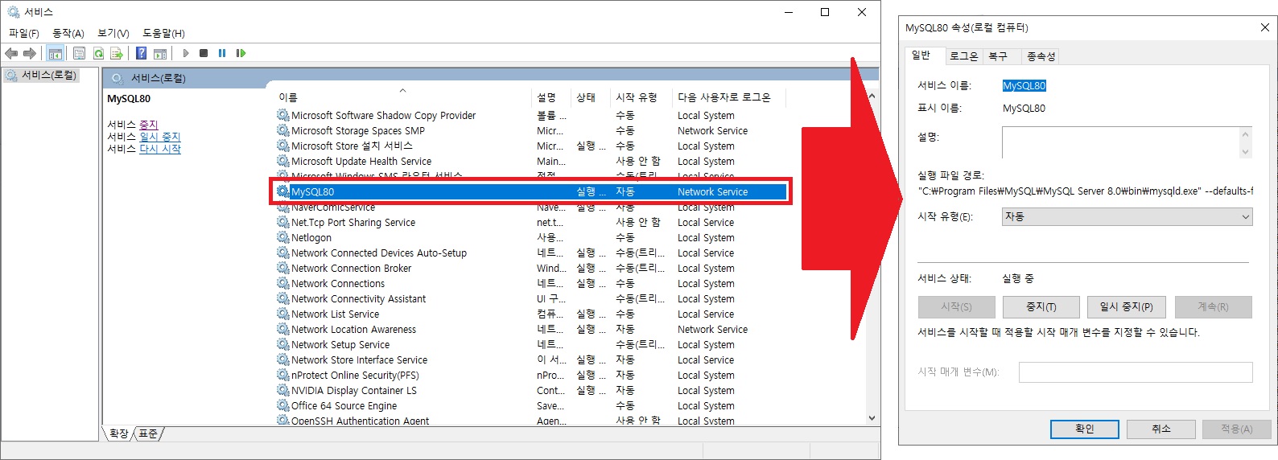Click gear icon of NVIDIA Display Container LS
Screen dimensions: 1278x460
(x=283, y=390)
